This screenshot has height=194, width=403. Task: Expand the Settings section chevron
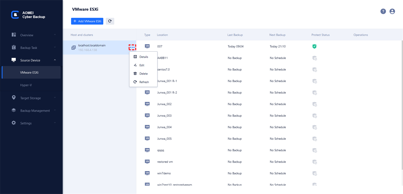pyautogui.click(x=55, y=123)
